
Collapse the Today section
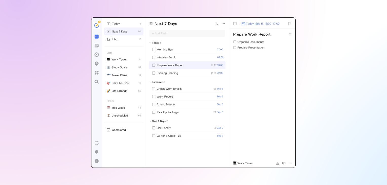tap(150, 43)
